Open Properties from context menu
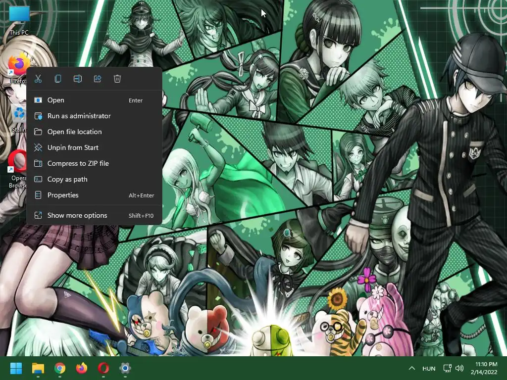 pyautogui.click(x=94, y=195)
